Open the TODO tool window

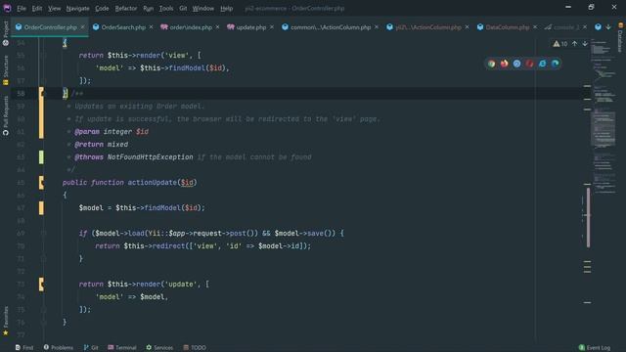click(x=195, y=348)
